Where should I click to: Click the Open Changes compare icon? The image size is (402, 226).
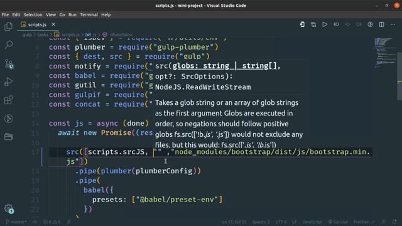313,24
